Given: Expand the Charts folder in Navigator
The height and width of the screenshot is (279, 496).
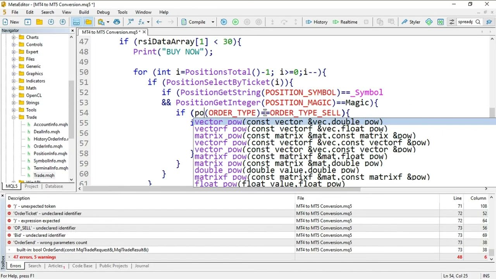Looking at the screenshot, I should [14, 37].
